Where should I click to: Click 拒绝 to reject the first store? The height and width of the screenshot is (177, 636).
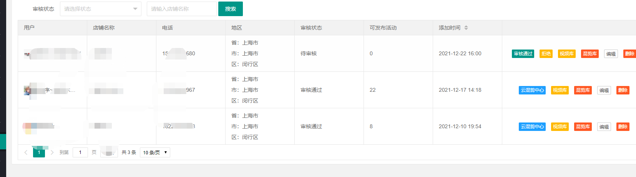tap(546, 54)
